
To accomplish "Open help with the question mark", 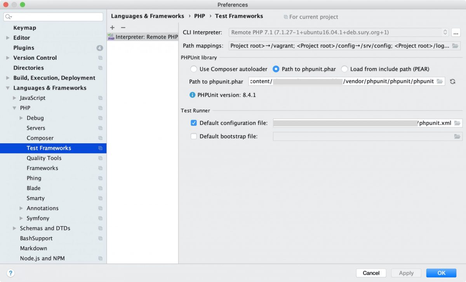I will pyautogui.click(x=11, y=273).
